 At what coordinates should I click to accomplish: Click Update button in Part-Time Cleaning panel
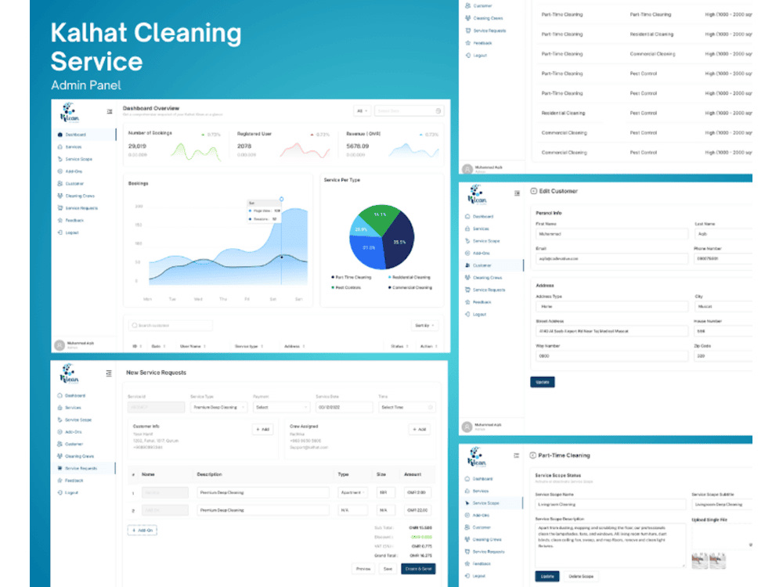pos(547,577)
